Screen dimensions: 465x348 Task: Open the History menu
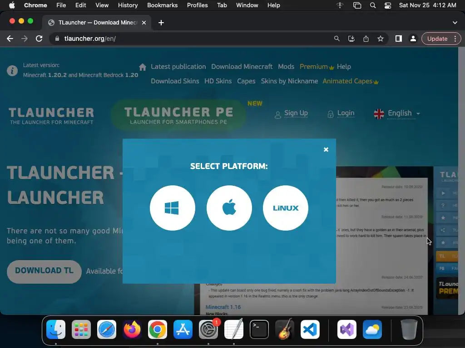[x=128, y=5]
